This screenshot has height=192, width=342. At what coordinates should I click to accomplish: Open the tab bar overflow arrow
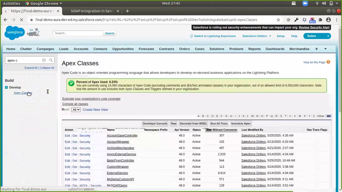(325, 49)
